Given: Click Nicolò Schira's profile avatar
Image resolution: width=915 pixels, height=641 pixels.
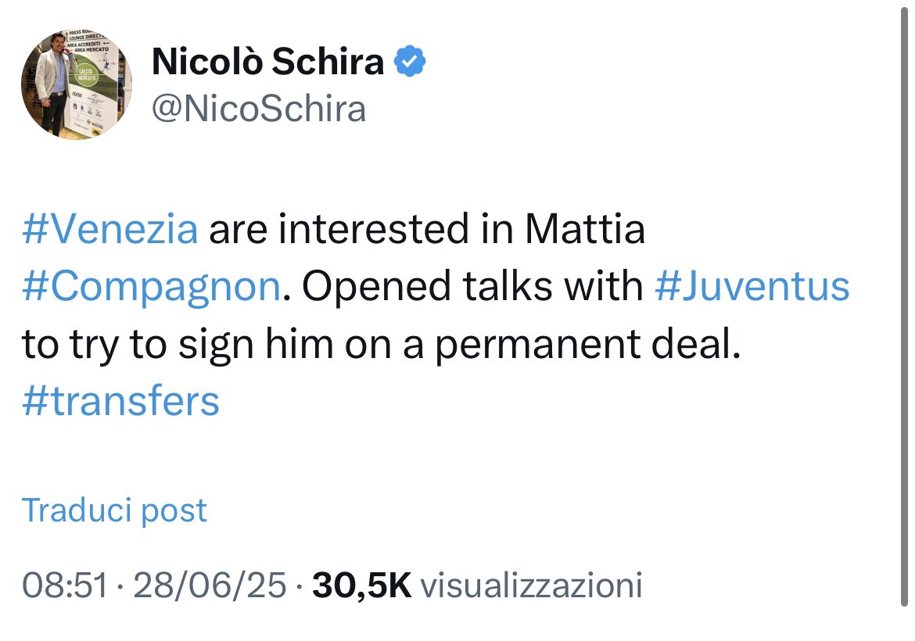Looking at the screenshot, I should pos(76,86).
